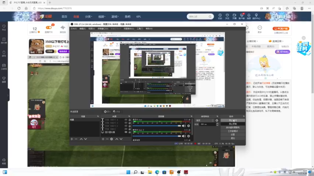Increase transition duration with stepper arrows

[x=217, y=123]
